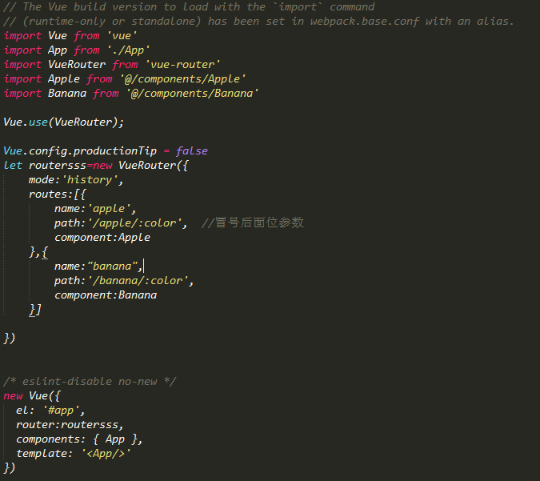540x481 pixels.
Task: Click comment mentioning webpack.base.conf
Action: pos(258,22)
